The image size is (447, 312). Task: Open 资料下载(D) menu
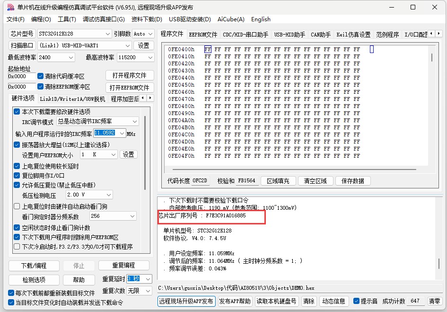(147, 19)
